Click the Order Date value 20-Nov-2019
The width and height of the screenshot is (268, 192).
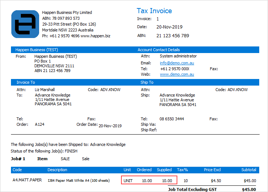click(110, 126)
